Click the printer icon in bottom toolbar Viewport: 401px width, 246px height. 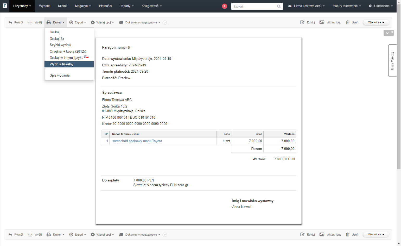point(49,235)
